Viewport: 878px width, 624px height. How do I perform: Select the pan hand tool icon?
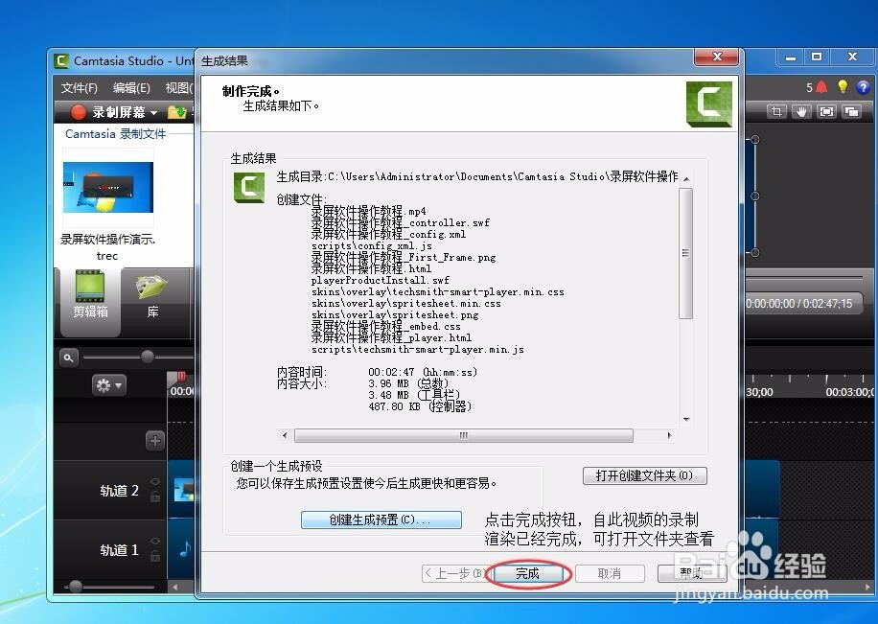(x=801, y=111)
